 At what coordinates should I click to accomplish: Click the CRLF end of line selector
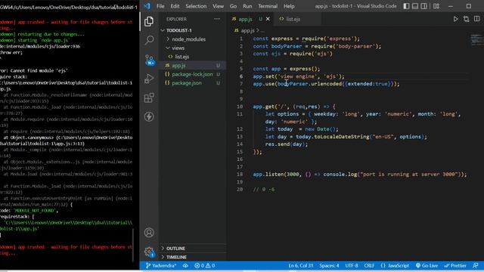coord(369,265)
